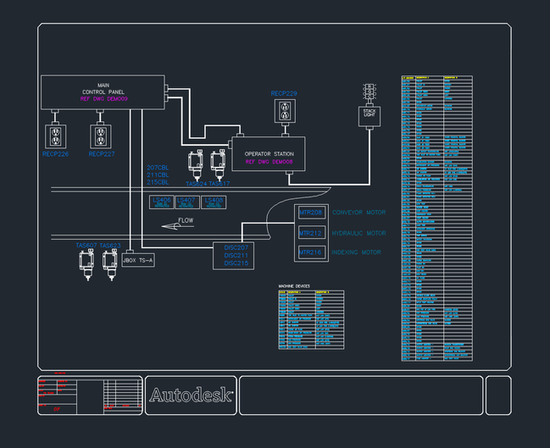
Task: Select the LS407 limit switch block
Action: (x=187, y=202)
